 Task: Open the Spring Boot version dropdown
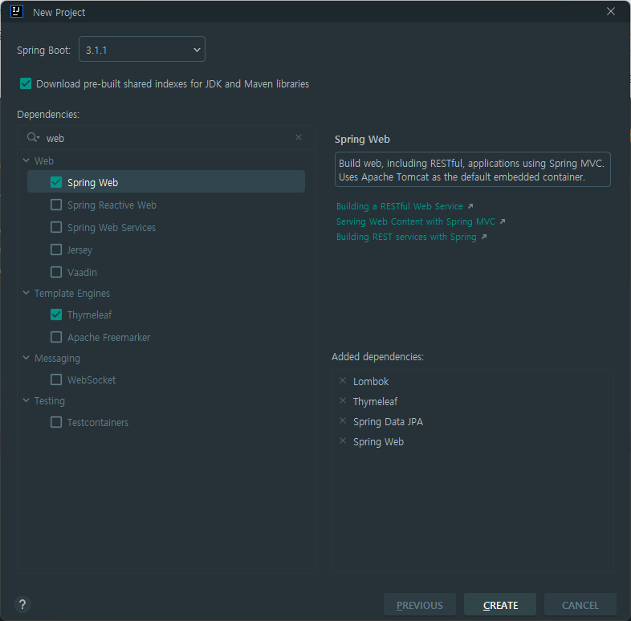coord(142,49)
